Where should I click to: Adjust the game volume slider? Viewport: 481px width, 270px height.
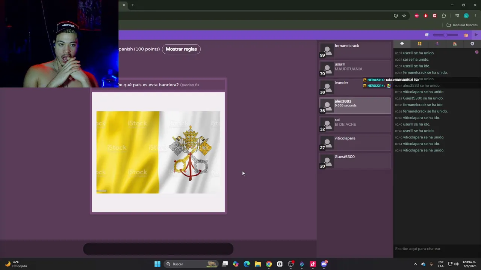coord(445,35)
